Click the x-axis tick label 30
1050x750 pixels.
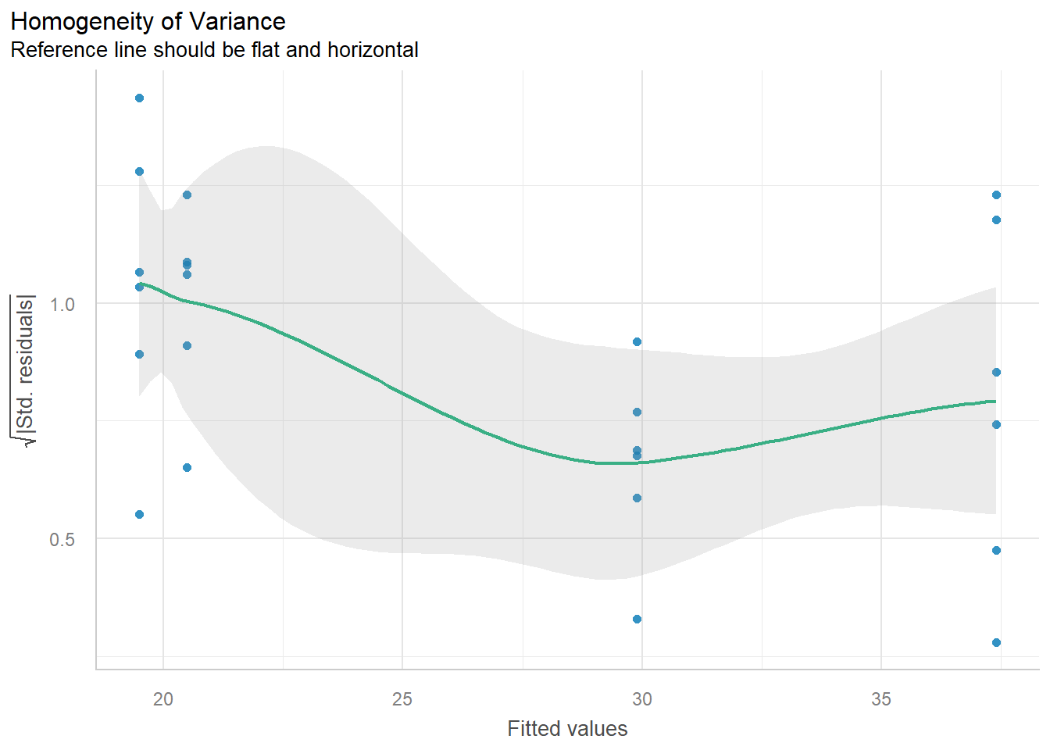[x=641, y=699]
